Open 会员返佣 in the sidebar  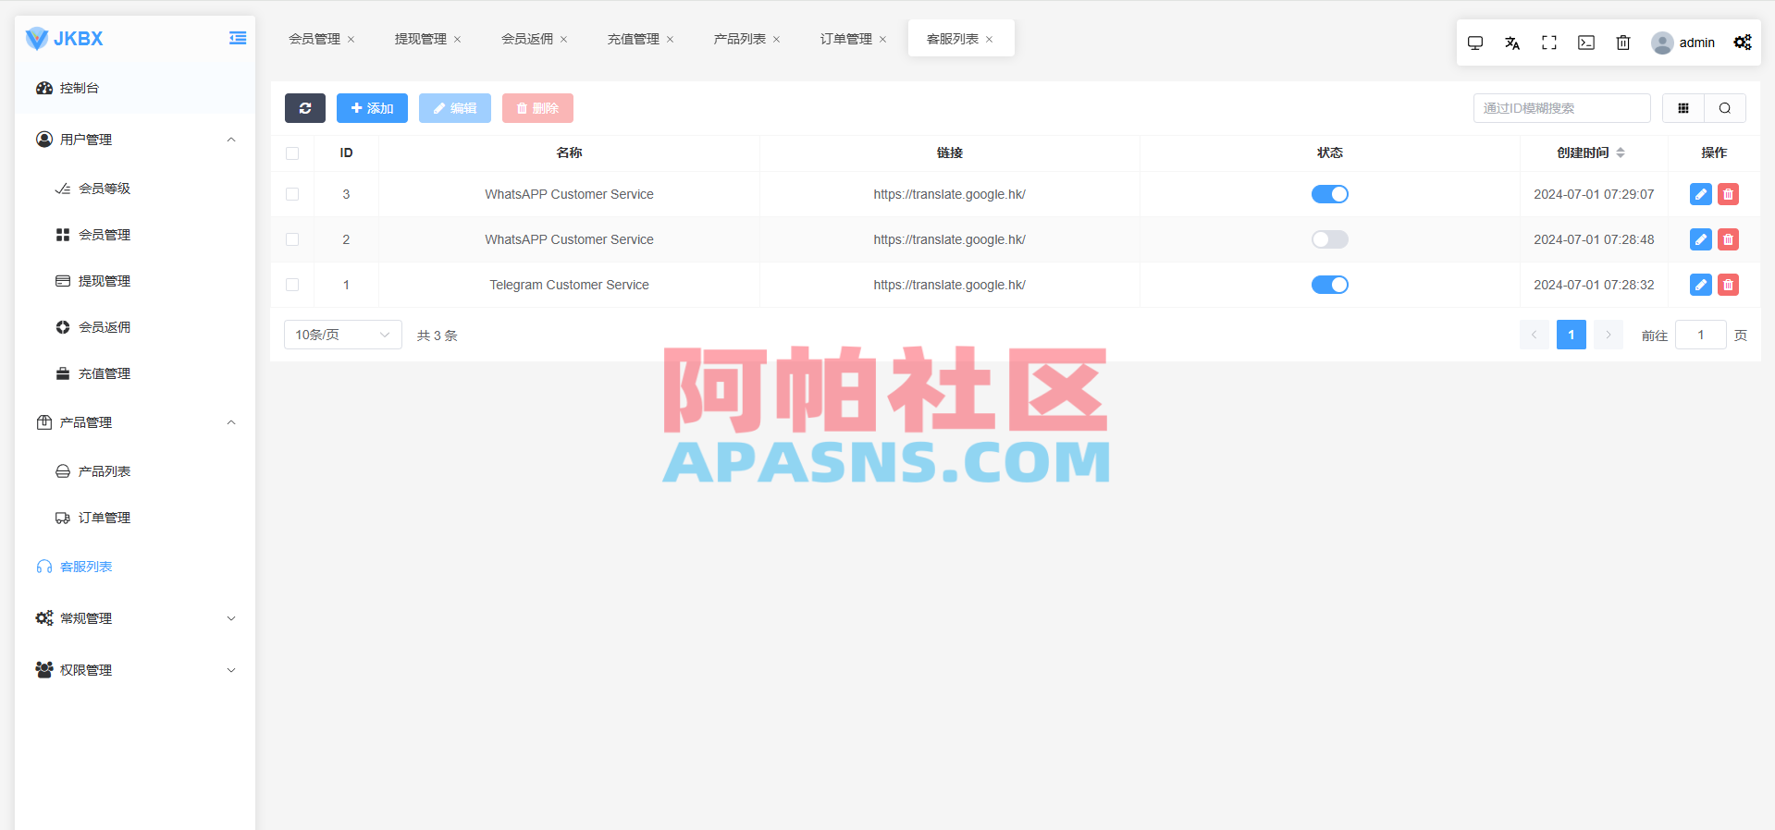point(135,327)
